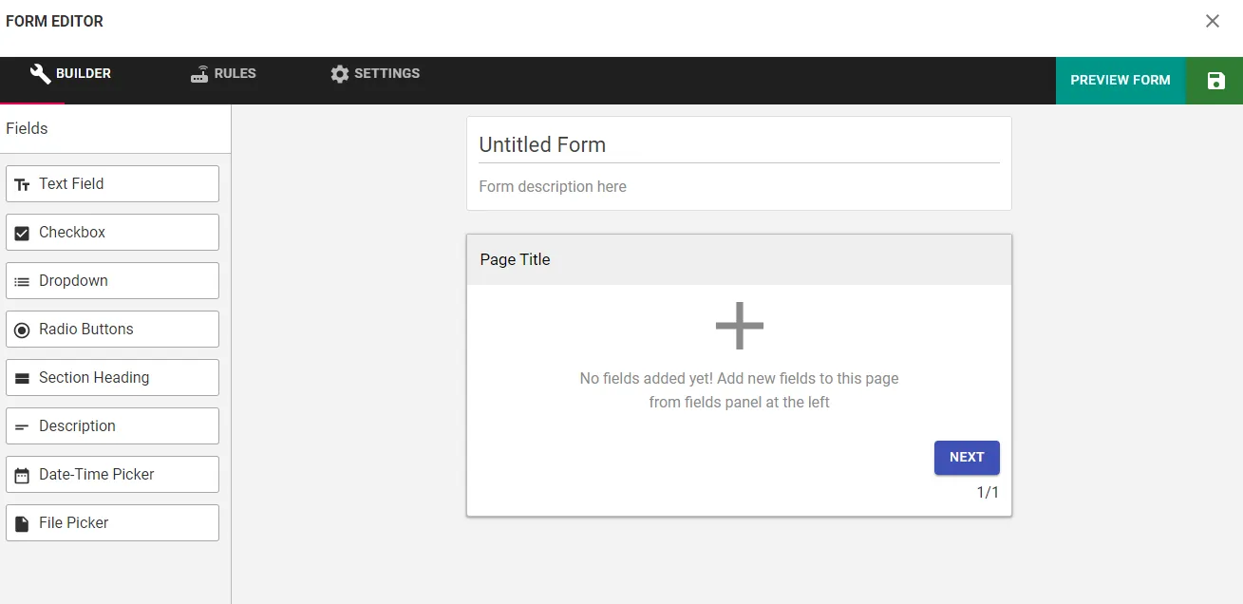Click the File Picker document icon

22,523
